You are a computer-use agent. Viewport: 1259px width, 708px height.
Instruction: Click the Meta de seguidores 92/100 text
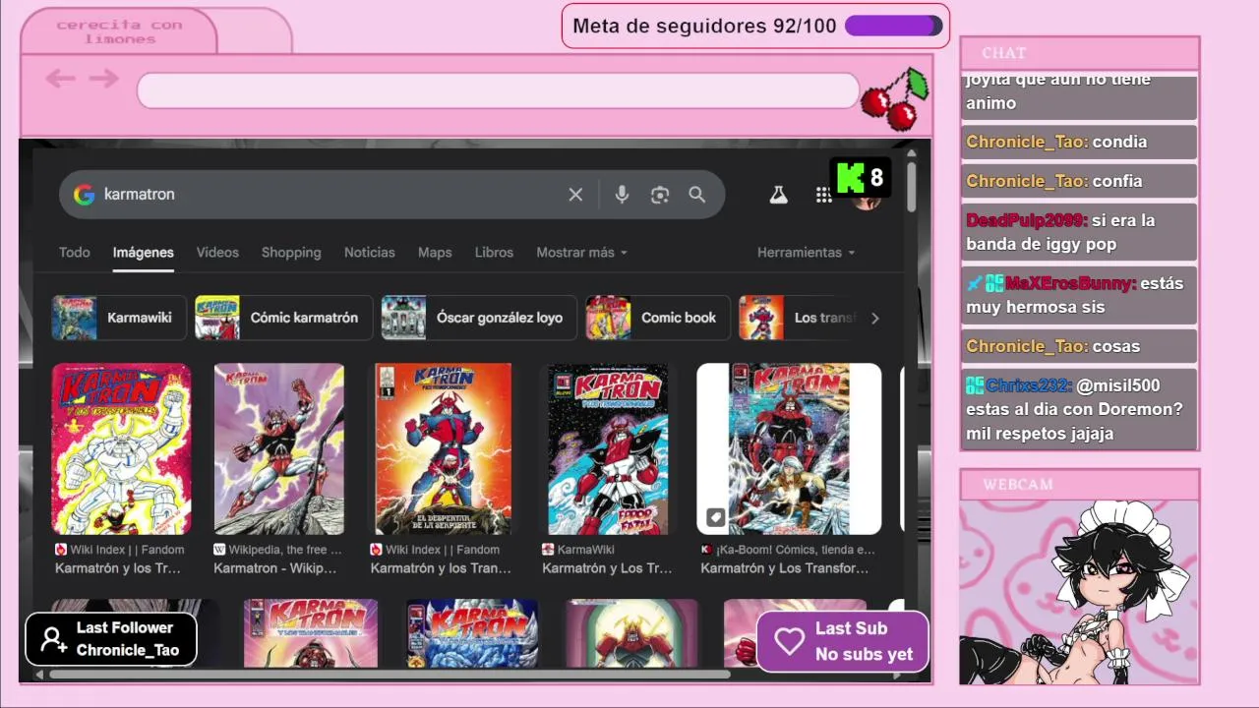point(704,26)
